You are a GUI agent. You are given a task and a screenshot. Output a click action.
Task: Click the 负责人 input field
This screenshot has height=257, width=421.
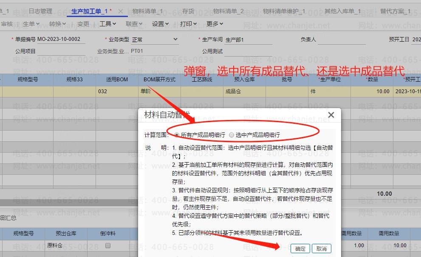tap(342, 40)
